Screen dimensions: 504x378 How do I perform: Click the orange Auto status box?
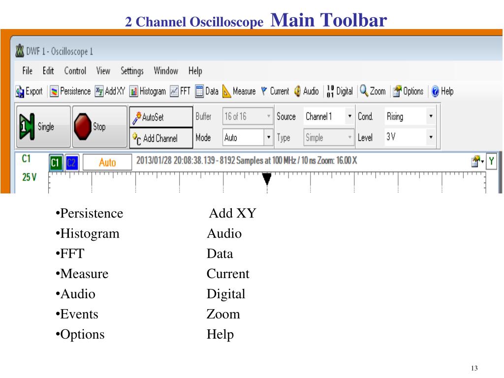tap(107, 162)
